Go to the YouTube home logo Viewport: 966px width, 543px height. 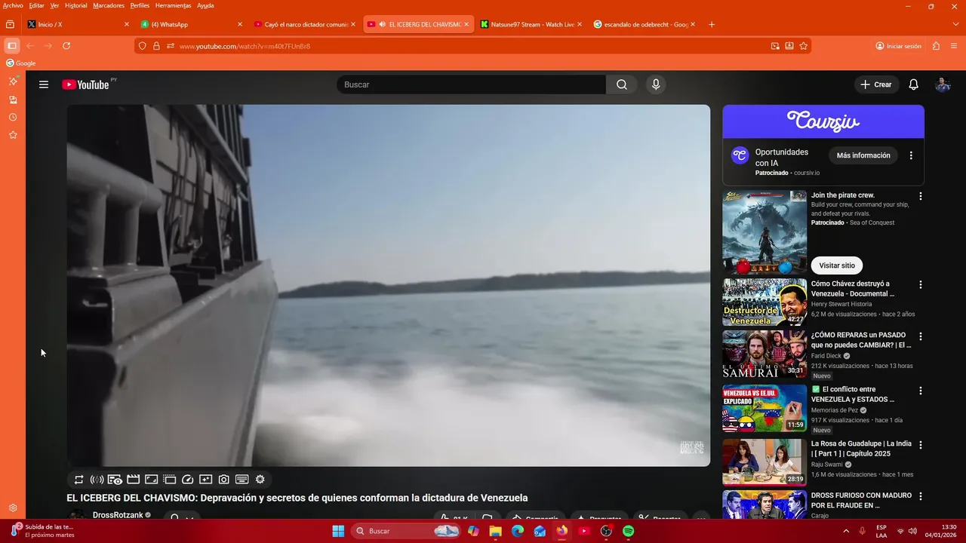coord(85,84)
